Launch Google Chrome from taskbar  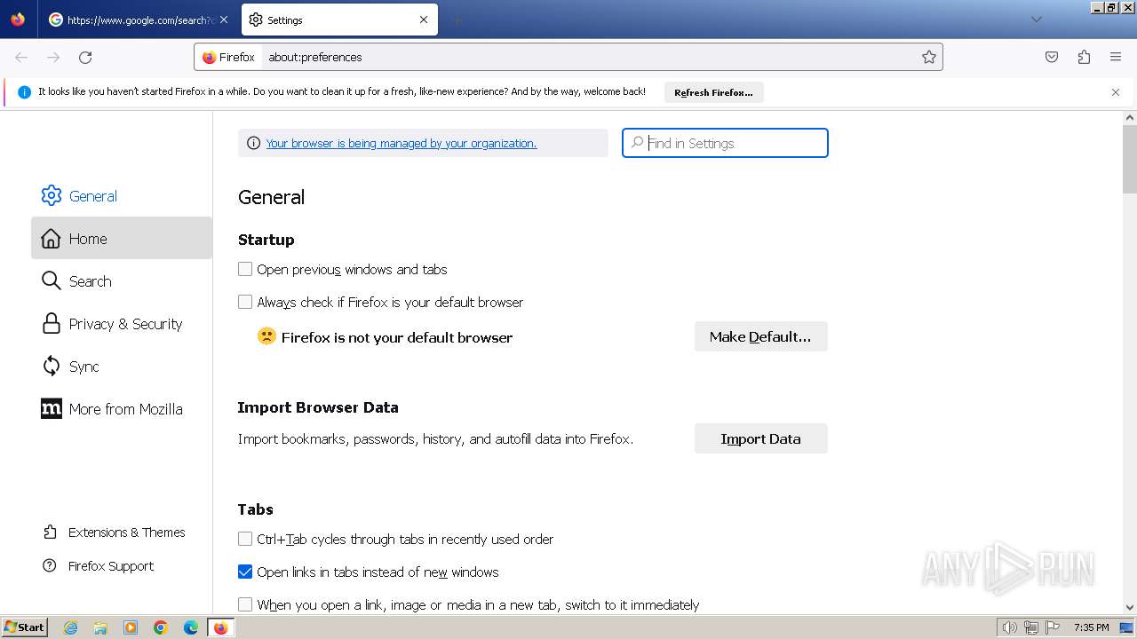(x=161, y=627)
